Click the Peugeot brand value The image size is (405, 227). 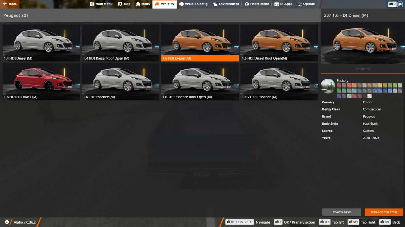click(369, 116)
